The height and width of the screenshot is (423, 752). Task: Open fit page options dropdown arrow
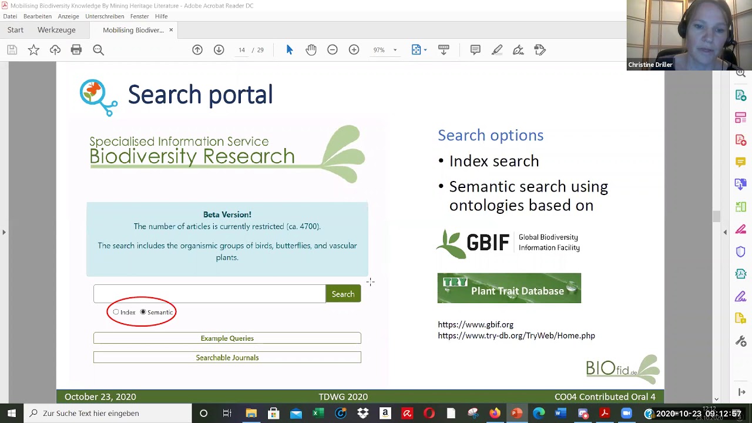pos(425,50)
